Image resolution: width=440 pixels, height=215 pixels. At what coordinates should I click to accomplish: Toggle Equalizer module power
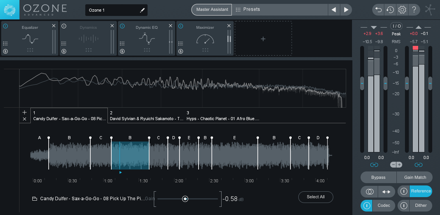(x=5, y=26)
